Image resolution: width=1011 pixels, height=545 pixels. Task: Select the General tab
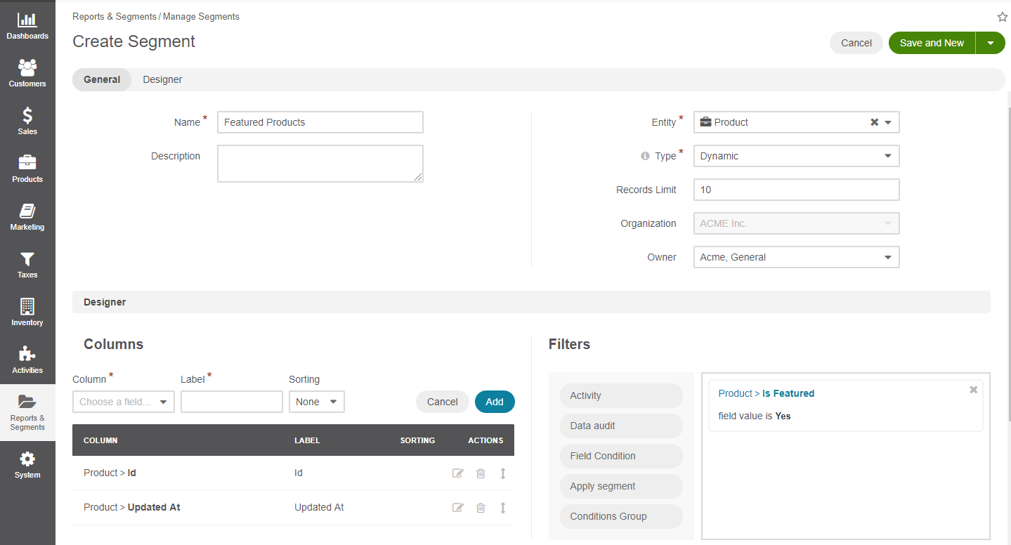click(x=102, y=79)
